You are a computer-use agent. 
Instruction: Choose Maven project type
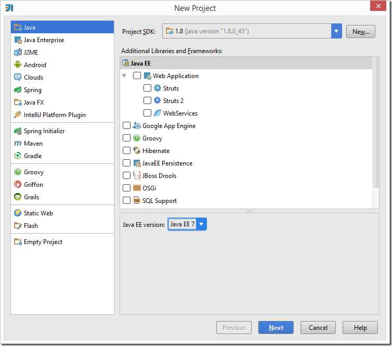(62, 144)
